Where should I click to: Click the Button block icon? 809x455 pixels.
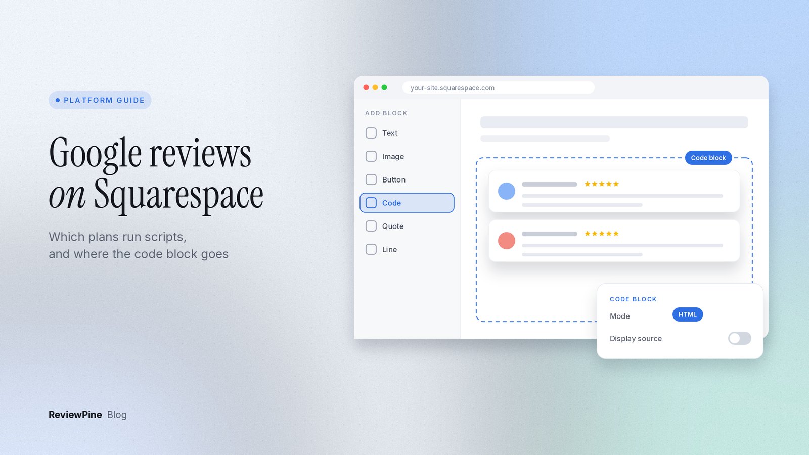[x=371, y=179]
